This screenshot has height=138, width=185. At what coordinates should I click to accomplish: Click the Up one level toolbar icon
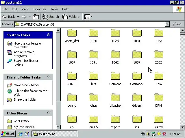36,17
